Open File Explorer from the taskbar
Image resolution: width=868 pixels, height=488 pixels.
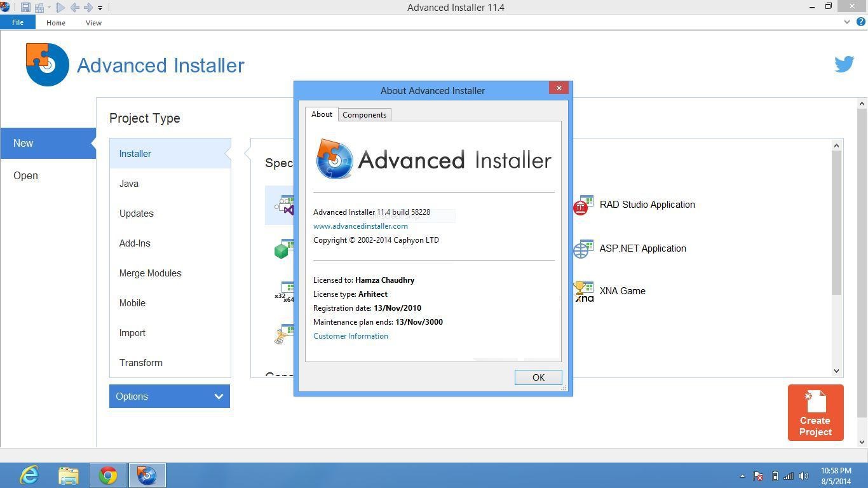click(69, 475)
